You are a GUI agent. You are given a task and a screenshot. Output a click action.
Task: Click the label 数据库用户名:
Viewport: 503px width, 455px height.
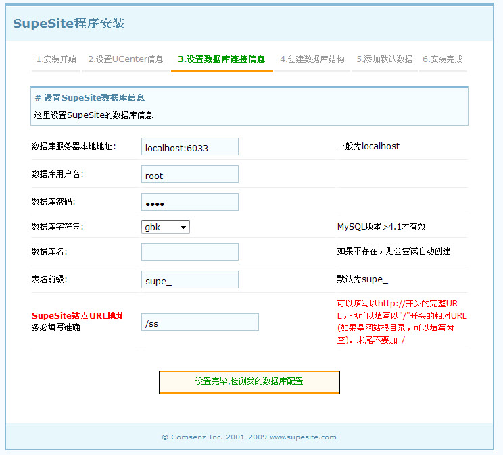coord(57,174)
